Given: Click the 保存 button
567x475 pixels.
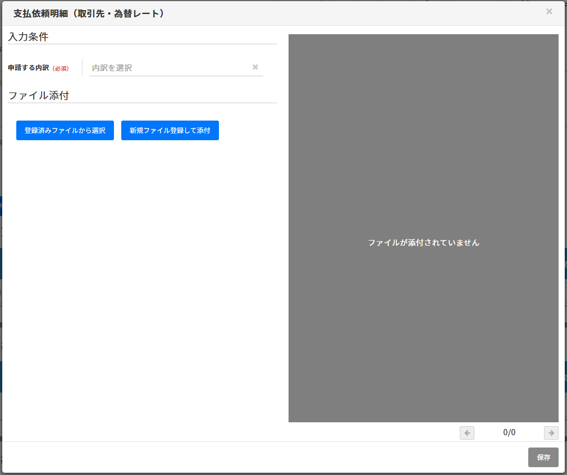Looking at the screenshot, I should point(543,457).
